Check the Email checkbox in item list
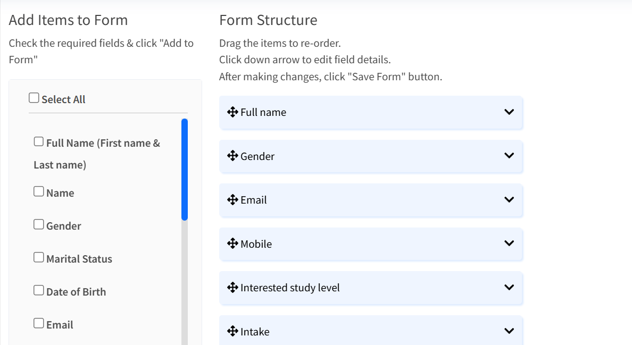Viewport: 632px width, 345px height. (39, 324)
